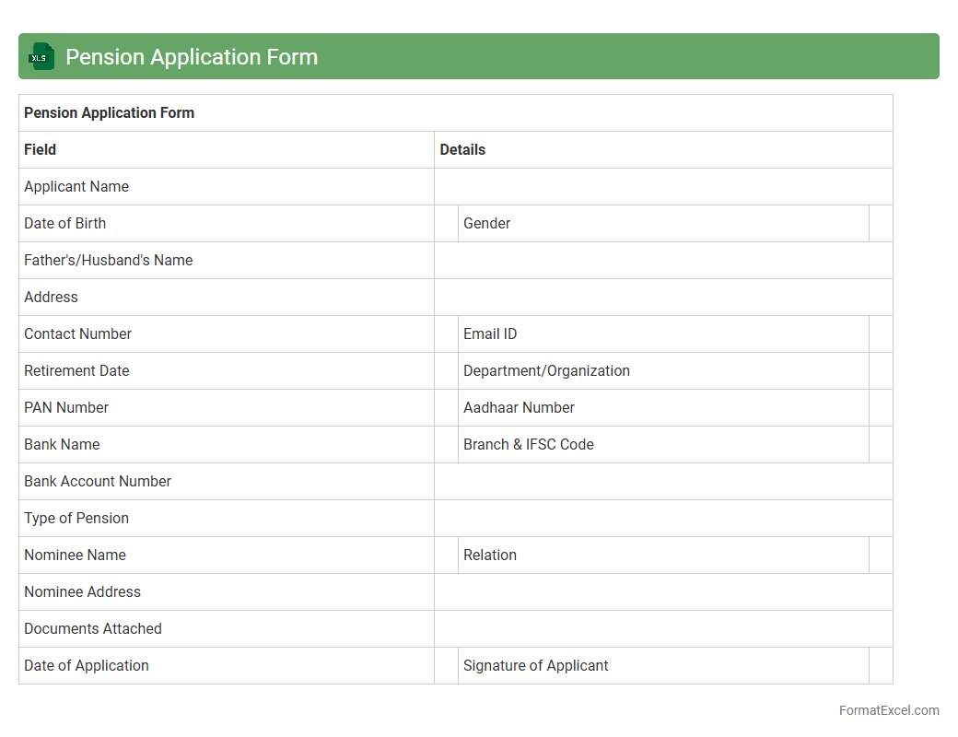
Task: Click the Details column header
Action: (x=663, y=150)
